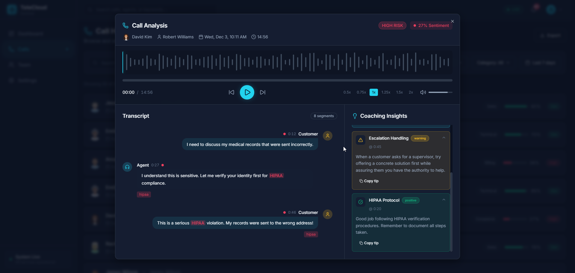Skip back to previous segment

click(231, 92)
